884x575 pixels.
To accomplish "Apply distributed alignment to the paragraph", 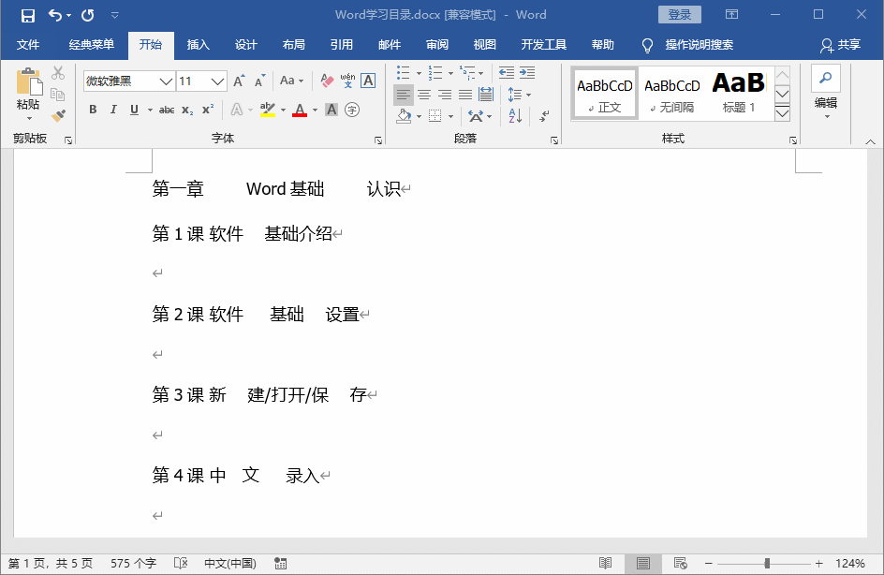I will coord(485,95).
